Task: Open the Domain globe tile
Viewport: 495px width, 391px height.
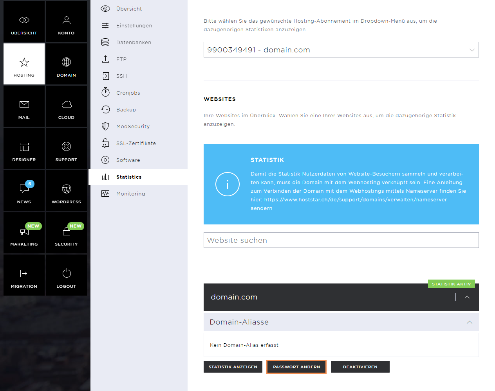Action: point(66,64)
